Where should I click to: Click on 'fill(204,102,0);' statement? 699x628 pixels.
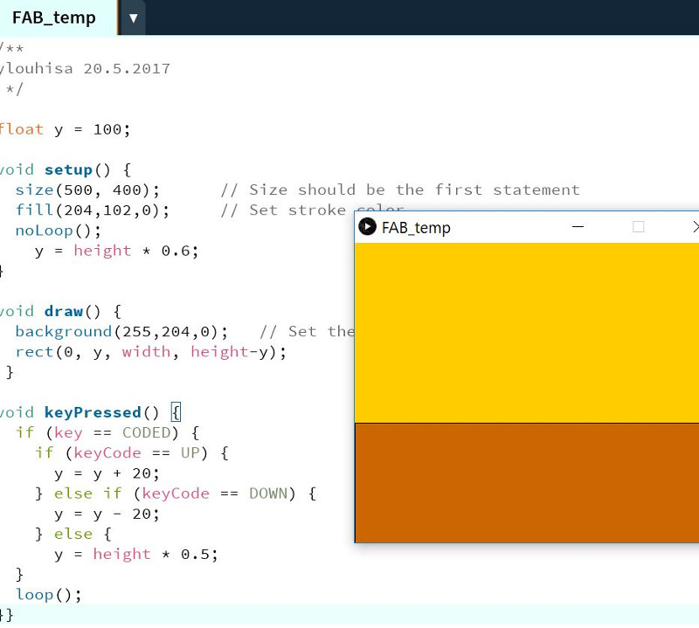93,210
